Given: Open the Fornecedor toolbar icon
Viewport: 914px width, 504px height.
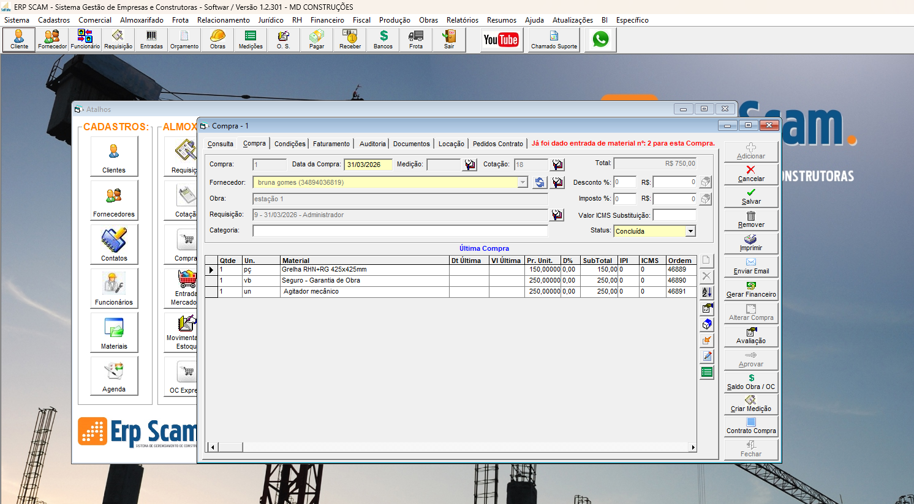Looking at the screenshot, I should [52, 40].
